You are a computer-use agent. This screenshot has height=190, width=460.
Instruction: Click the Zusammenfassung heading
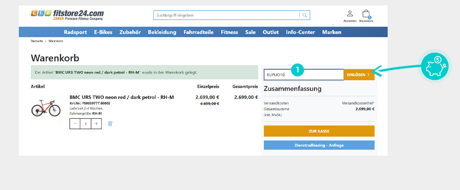pyautogui.click(x=293, y=89)
